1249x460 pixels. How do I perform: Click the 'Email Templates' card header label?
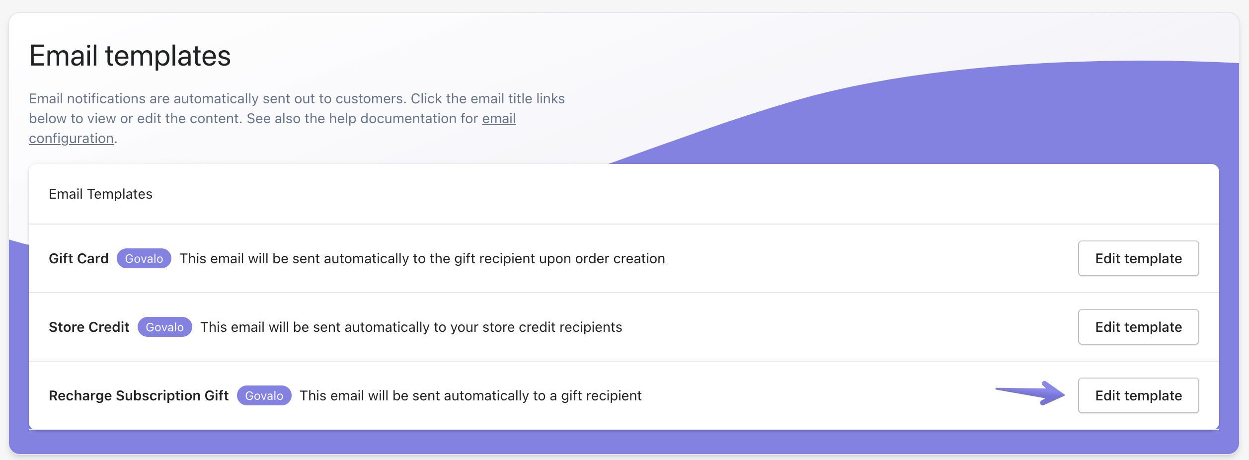click(x=100, y=194)
